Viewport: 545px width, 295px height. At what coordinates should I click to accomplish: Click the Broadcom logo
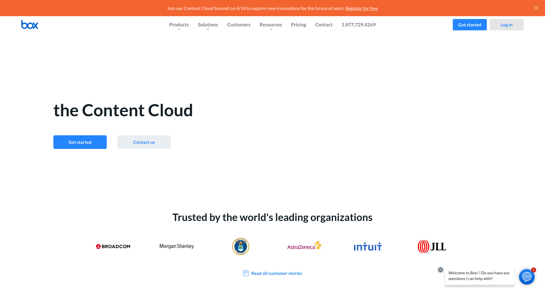coord(113,246)
